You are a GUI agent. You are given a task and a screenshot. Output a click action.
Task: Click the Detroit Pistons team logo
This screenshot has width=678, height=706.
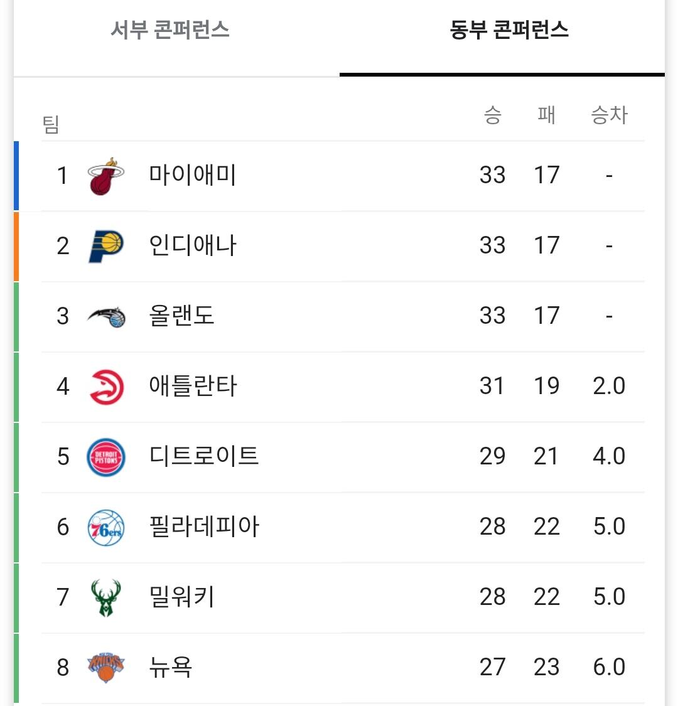[106, 457]
